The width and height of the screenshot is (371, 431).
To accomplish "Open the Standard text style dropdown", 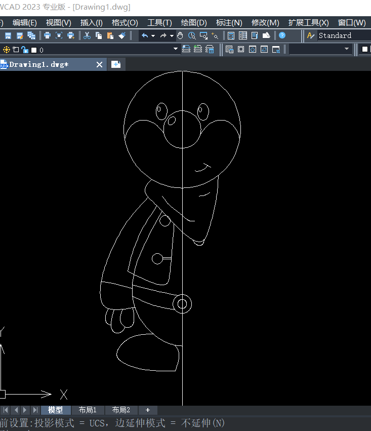I will pyautogui.click(x=344, y=35).
